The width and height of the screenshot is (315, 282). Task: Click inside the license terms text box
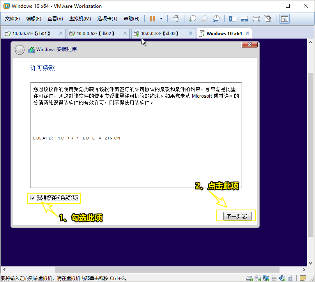pos(136,135)
